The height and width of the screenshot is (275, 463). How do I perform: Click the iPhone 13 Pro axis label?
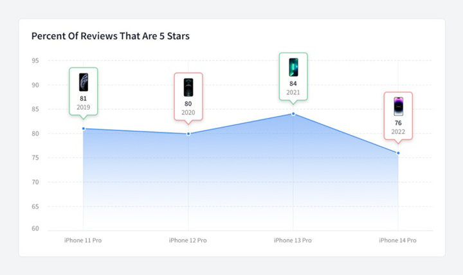293,240
